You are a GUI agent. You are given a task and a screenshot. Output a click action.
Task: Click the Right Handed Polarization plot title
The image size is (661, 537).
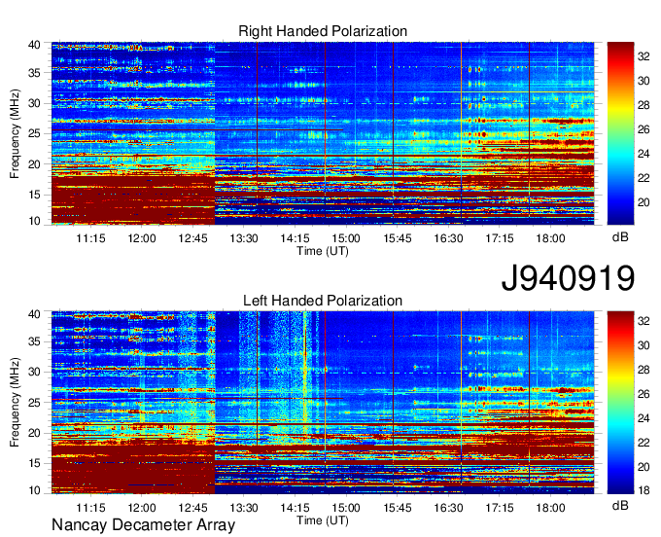point(323,31)
